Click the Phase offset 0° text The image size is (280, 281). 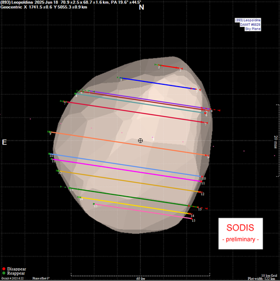(41, 279)
